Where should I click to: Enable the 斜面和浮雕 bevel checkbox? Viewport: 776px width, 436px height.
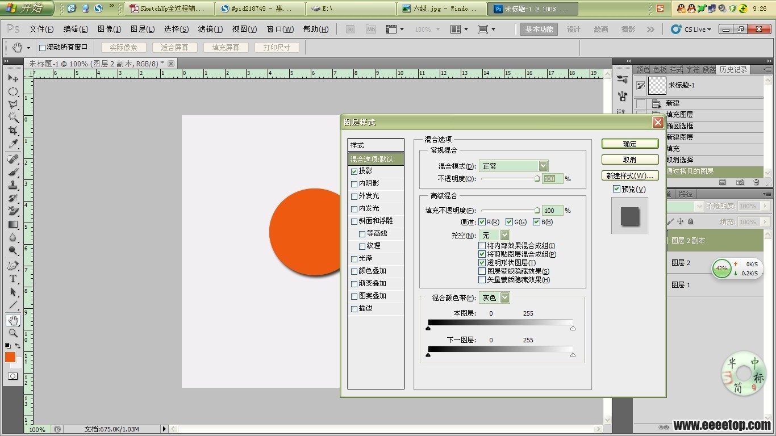(354, 221)
